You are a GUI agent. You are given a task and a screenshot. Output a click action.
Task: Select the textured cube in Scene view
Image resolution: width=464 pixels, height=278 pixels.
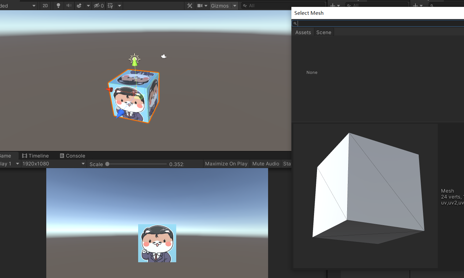(135, 96)
